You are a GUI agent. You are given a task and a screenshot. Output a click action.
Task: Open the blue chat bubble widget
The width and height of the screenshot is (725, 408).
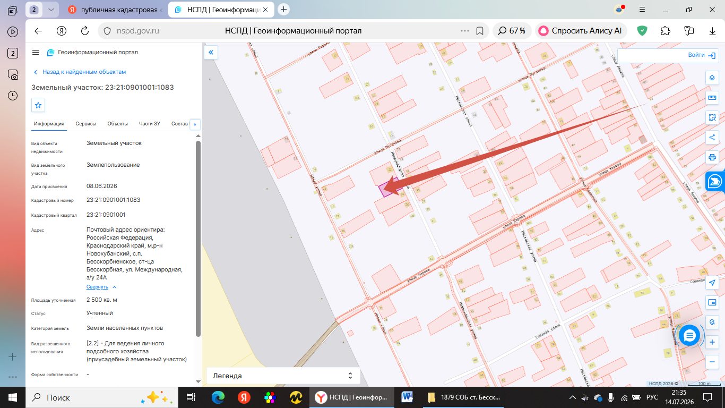[689, 335]
